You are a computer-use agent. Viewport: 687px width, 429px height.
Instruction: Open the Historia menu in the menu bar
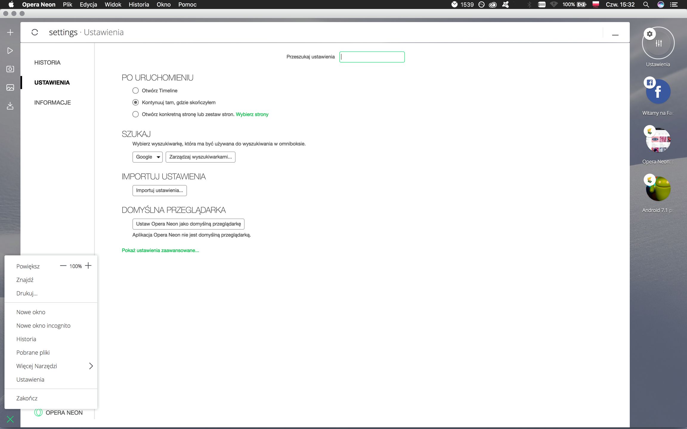(138, 4)
